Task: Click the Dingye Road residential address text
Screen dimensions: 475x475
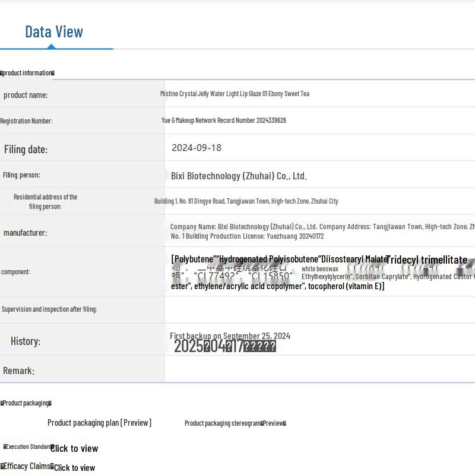Action: (246, 201)
